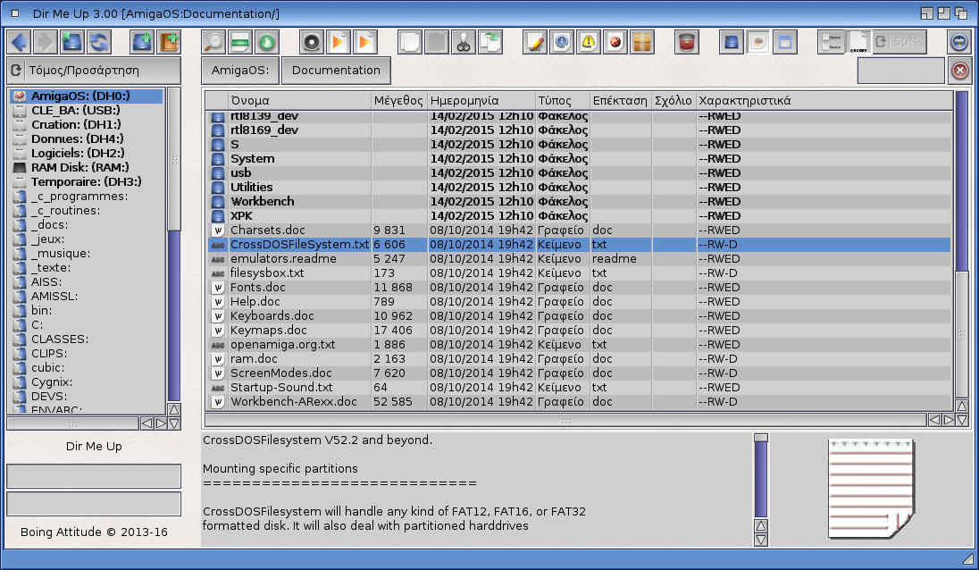Click the Documentation path breadcrumb
This screenshot has height=570, width=979.
[336, 71]
